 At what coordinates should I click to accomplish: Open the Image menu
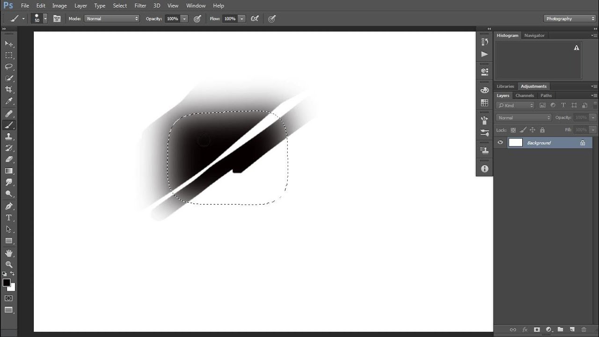coord(59,6)
